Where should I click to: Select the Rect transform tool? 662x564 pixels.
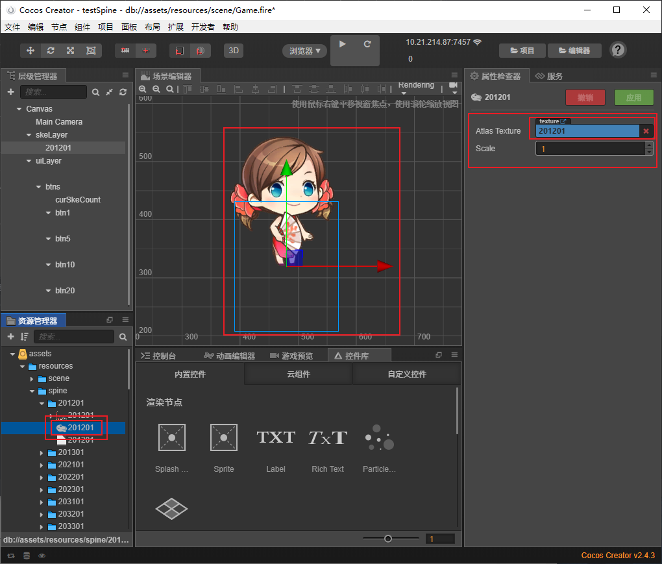click(91, 51)
